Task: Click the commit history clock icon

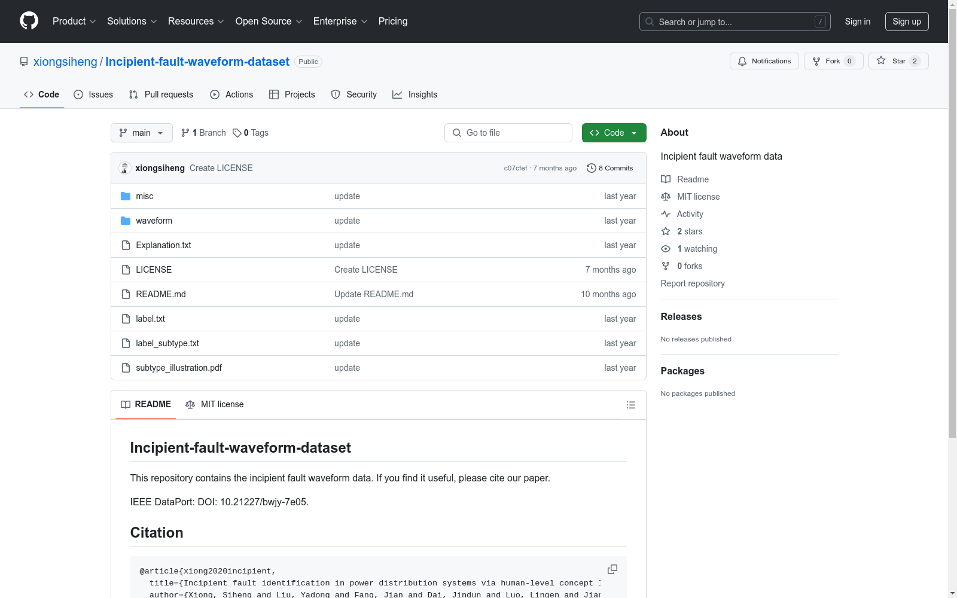Action: click(x=592, y=168)
